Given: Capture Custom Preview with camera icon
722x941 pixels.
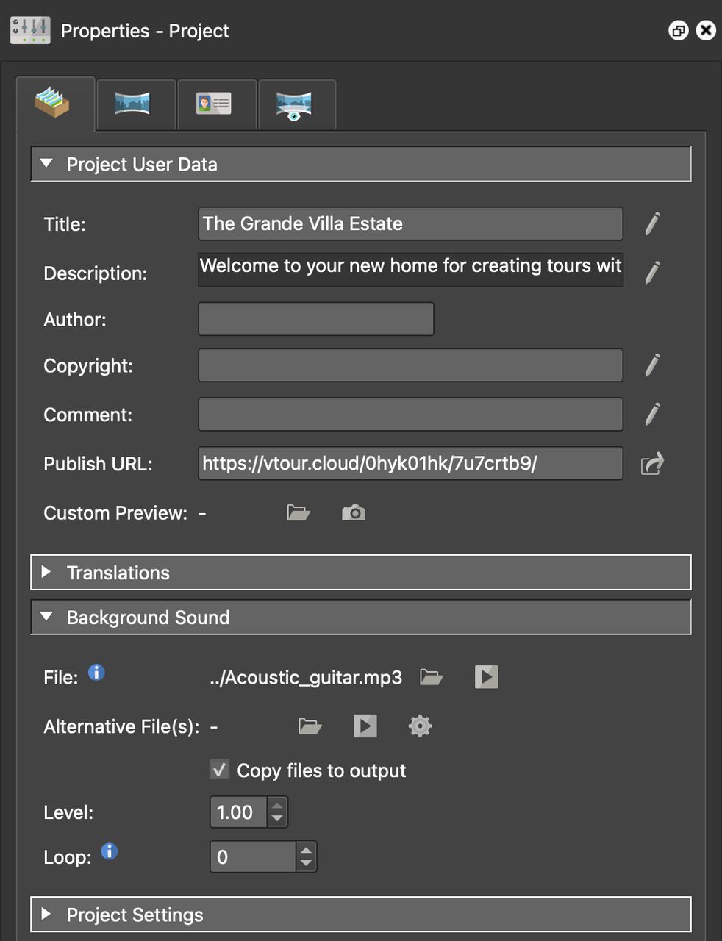Looking at the screenshot, I should 354,512.
